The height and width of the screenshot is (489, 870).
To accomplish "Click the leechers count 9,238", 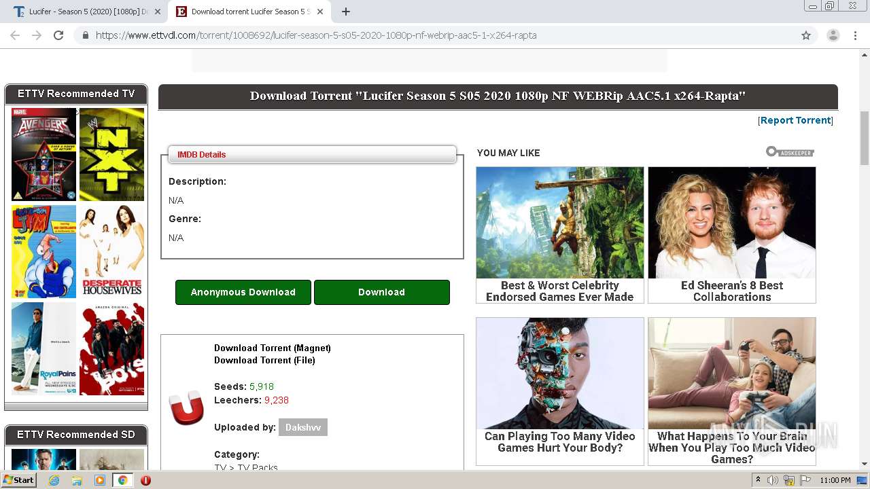I will point(277,400).
